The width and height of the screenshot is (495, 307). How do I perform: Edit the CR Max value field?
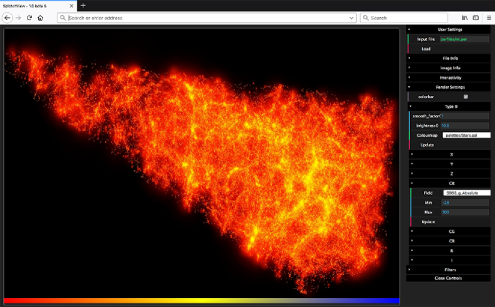coord(465,212)
